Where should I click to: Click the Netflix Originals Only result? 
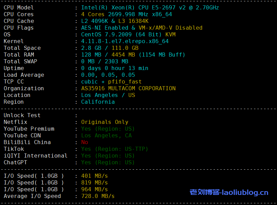click(104, 122)
